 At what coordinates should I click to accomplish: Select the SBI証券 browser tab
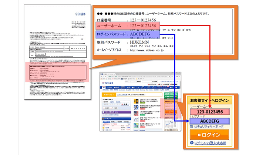[x=108, y=74]
